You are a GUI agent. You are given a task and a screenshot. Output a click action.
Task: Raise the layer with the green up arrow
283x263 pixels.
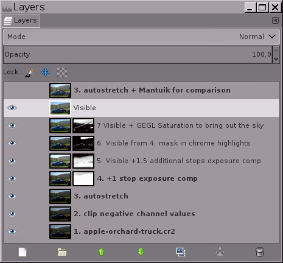(101, 252)
